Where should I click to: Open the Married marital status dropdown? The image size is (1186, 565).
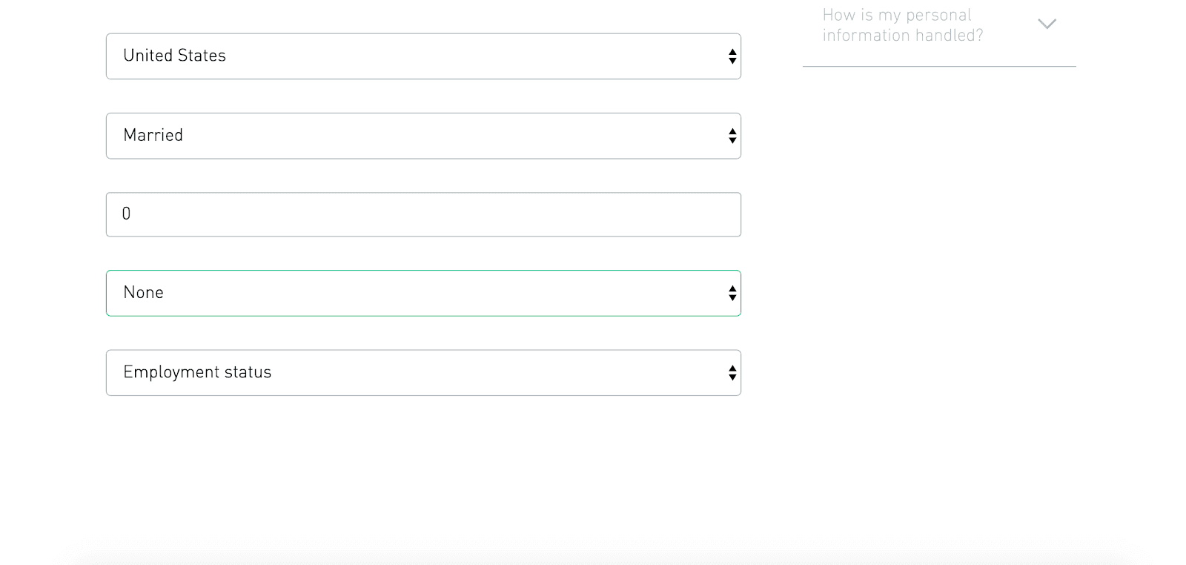(x=423, y=136)
